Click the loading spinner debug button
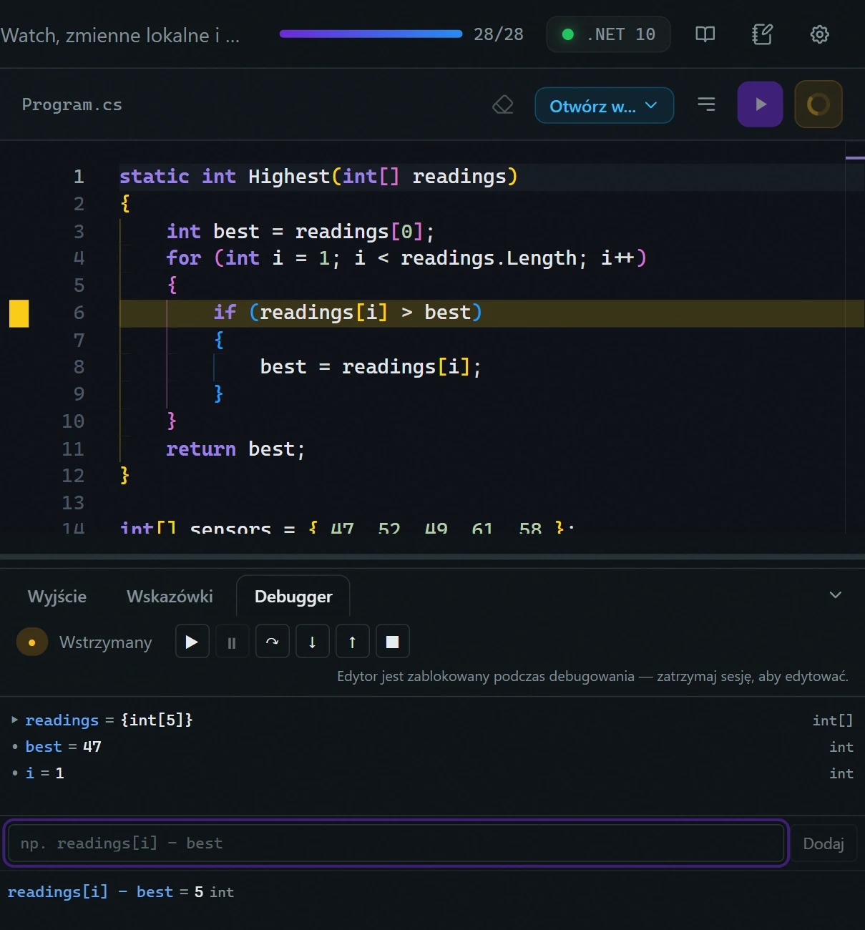This screenshot has width=865, height=930. click(818, 104)
